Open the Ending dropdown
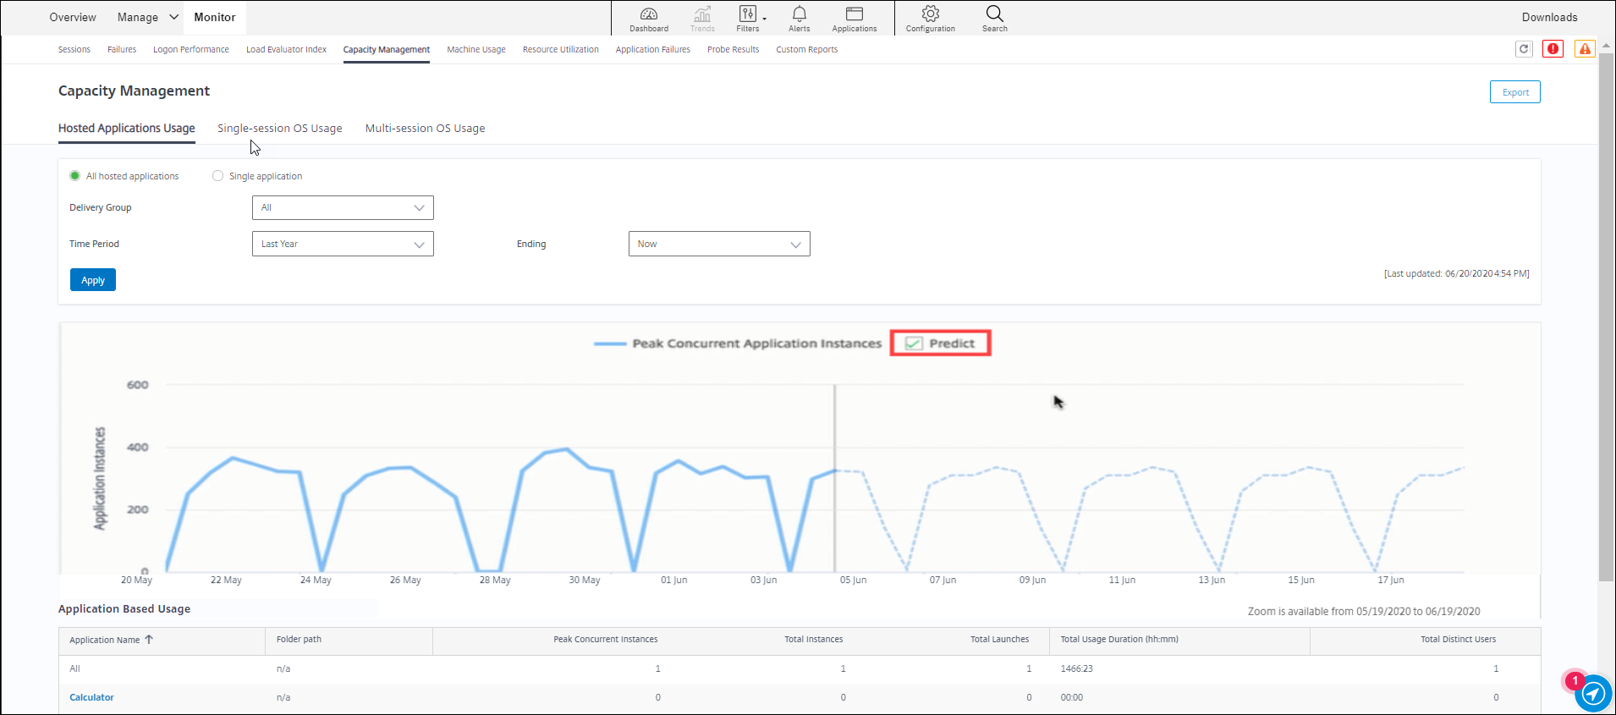1616x715 pixels. point(719,244)
